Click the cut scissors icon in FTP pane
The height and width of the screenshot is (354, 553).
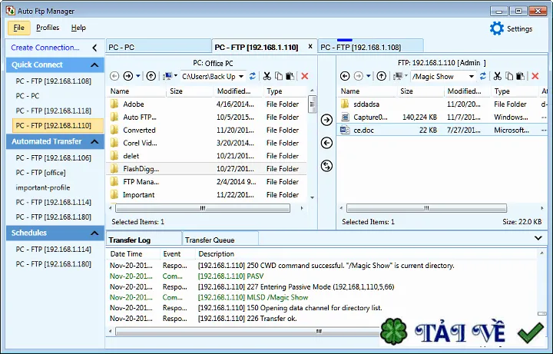[497, 76]
